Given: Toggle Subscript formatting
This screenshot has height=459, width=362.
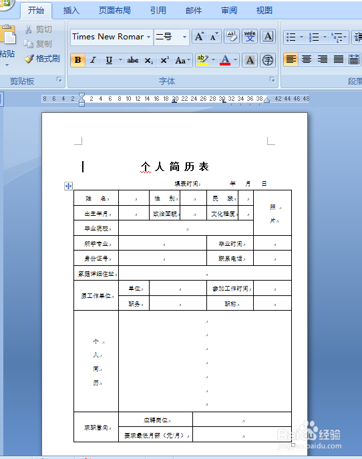Looking at the screenshot, I should click(149, 60).
